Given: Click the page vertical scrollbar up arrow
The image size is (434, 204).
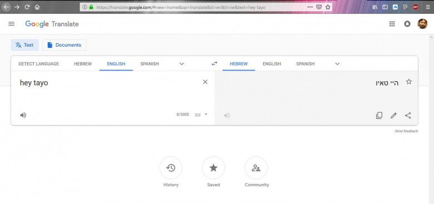Looking at the screenshot, I should click(431, 37).
